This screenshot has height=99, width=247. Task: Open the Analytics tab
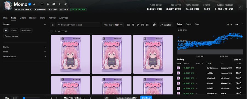tap(63, 18)
